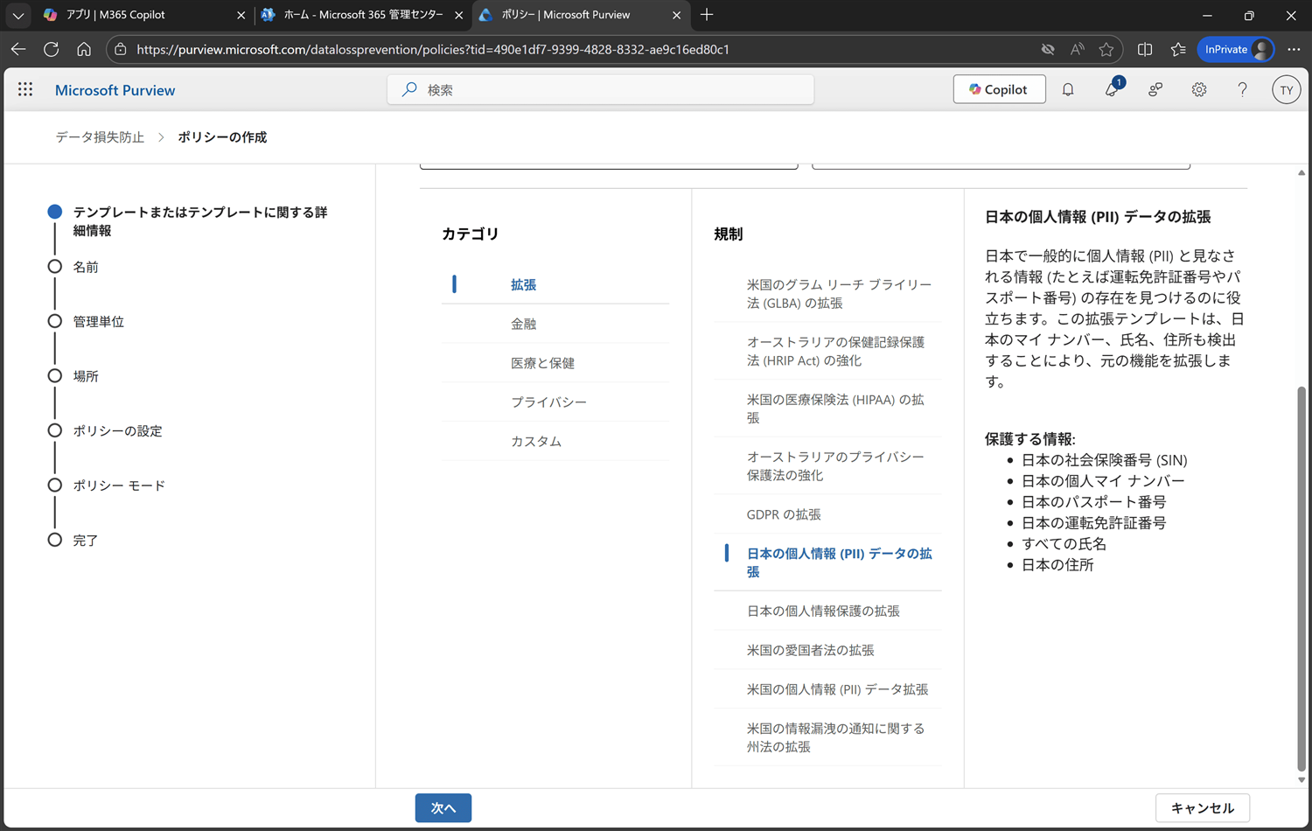Select the カスタム category

[x=555, y=442]
